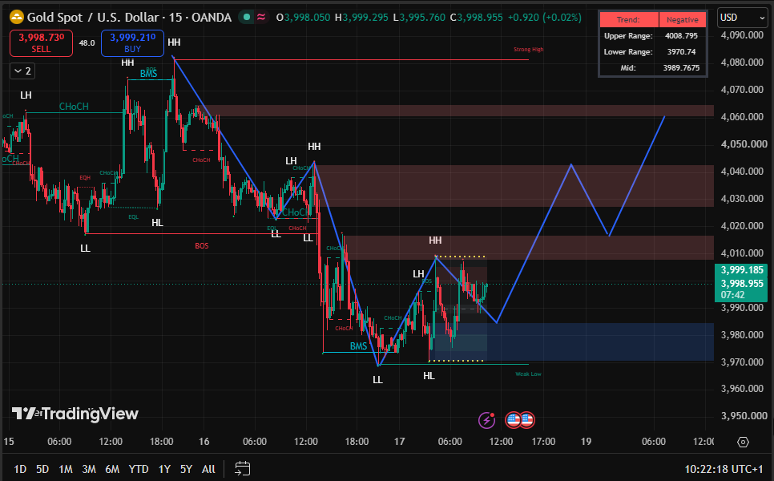Select the 1D time range
The width and height of the screenshot is (774, 481).
click(x=20, y=469)
